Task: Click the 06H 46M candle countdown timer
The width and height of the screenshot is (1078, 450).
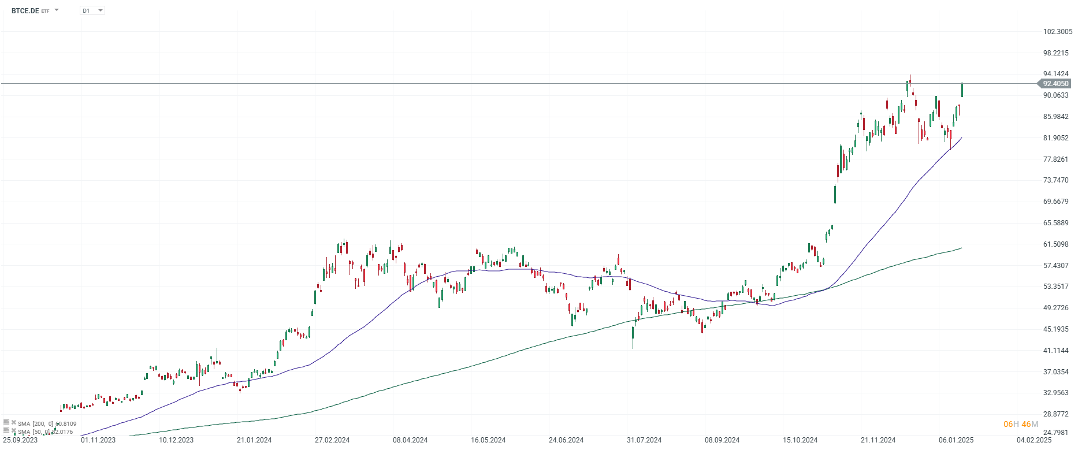Action: tap(1021, 425)
